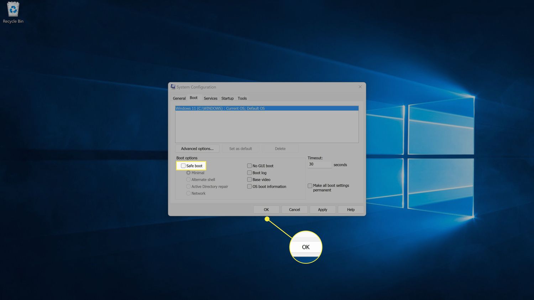Toggle the Base video checkbox

pyautogui.click(x=250, y=180)
